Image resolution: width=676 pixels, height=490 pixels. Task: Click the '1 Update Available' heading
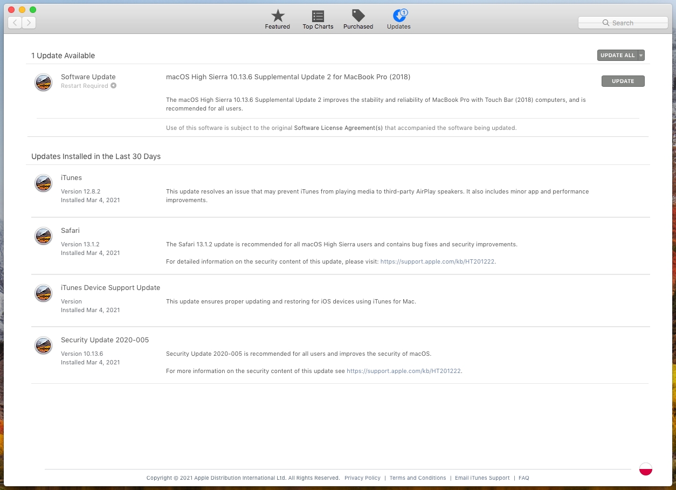(x=63, y=56)
